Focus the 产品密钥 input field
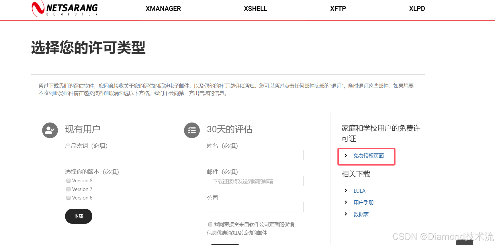 click(114, 155)
